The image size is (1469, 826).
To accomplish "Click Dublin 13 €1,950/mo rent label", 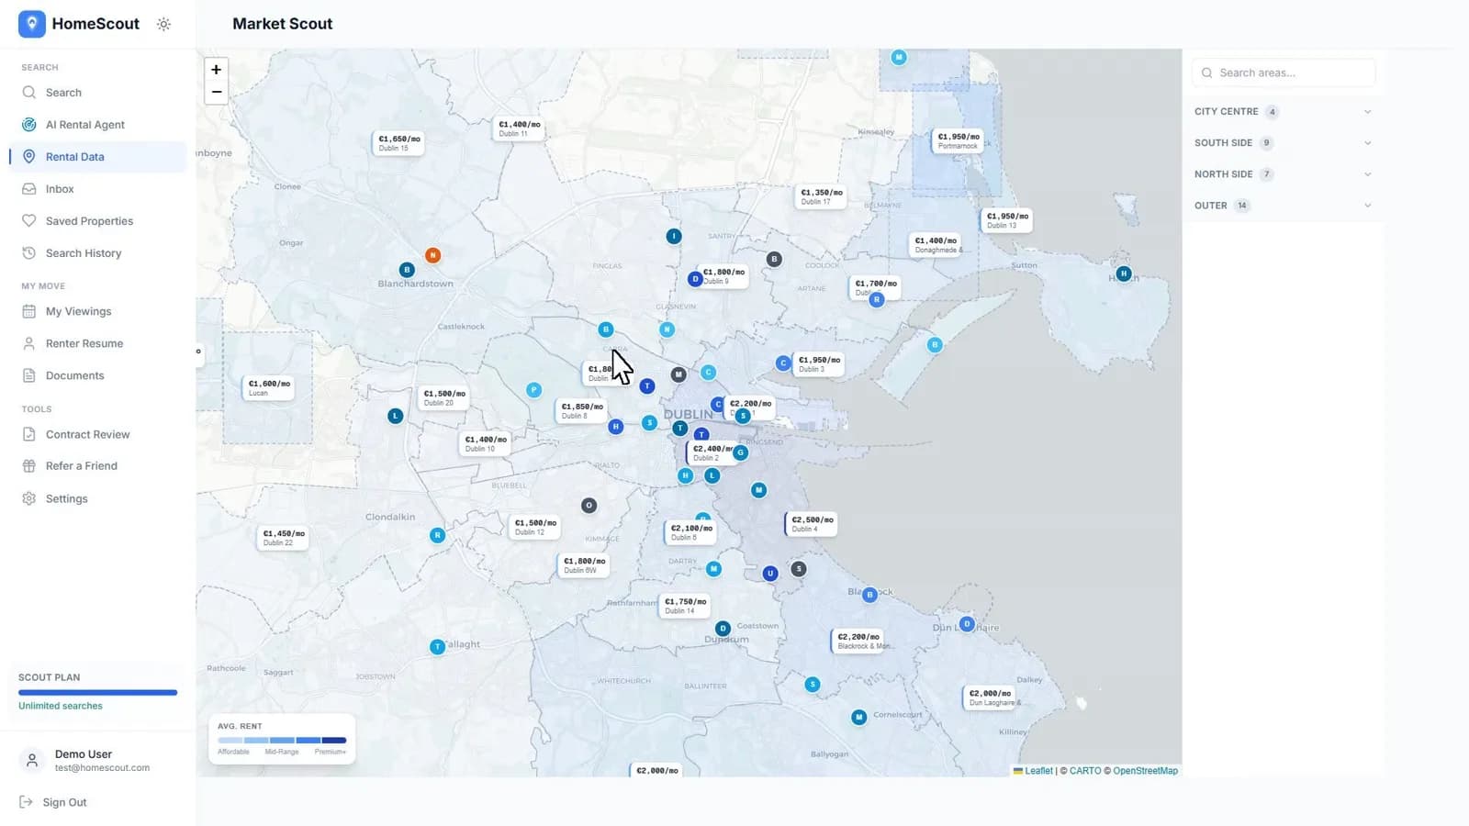I will coord(1007,220).
